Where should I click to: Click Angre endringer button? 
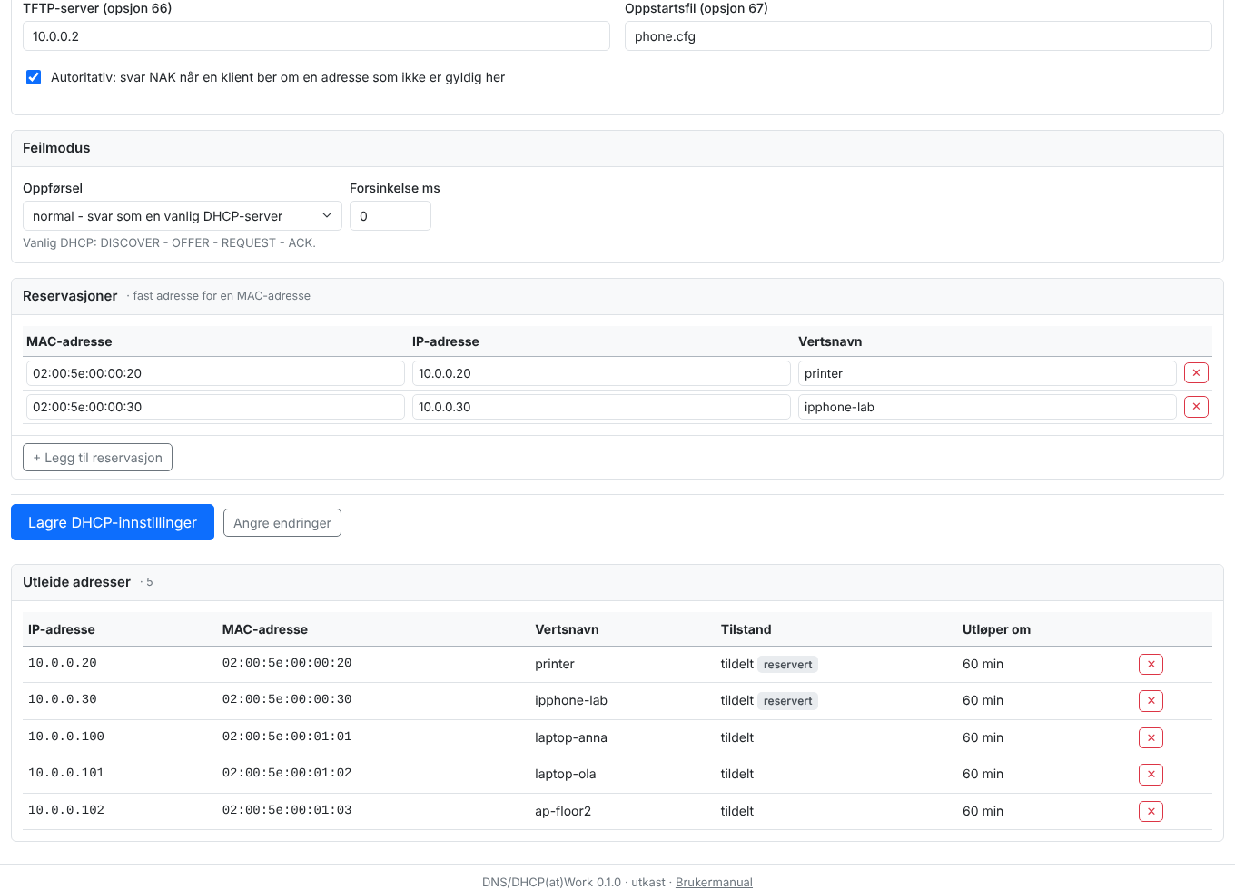282,523
